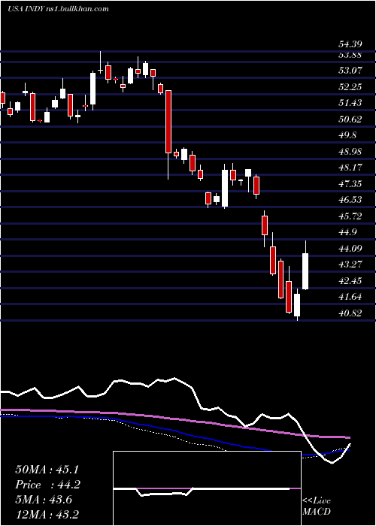Click the 46.53 price axis label
This screenshot has height=526, width=376.
point(350,200)
